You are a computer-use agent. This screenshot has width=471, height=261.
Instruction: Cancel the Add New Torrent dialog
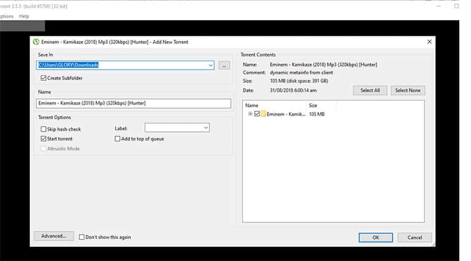415,237
